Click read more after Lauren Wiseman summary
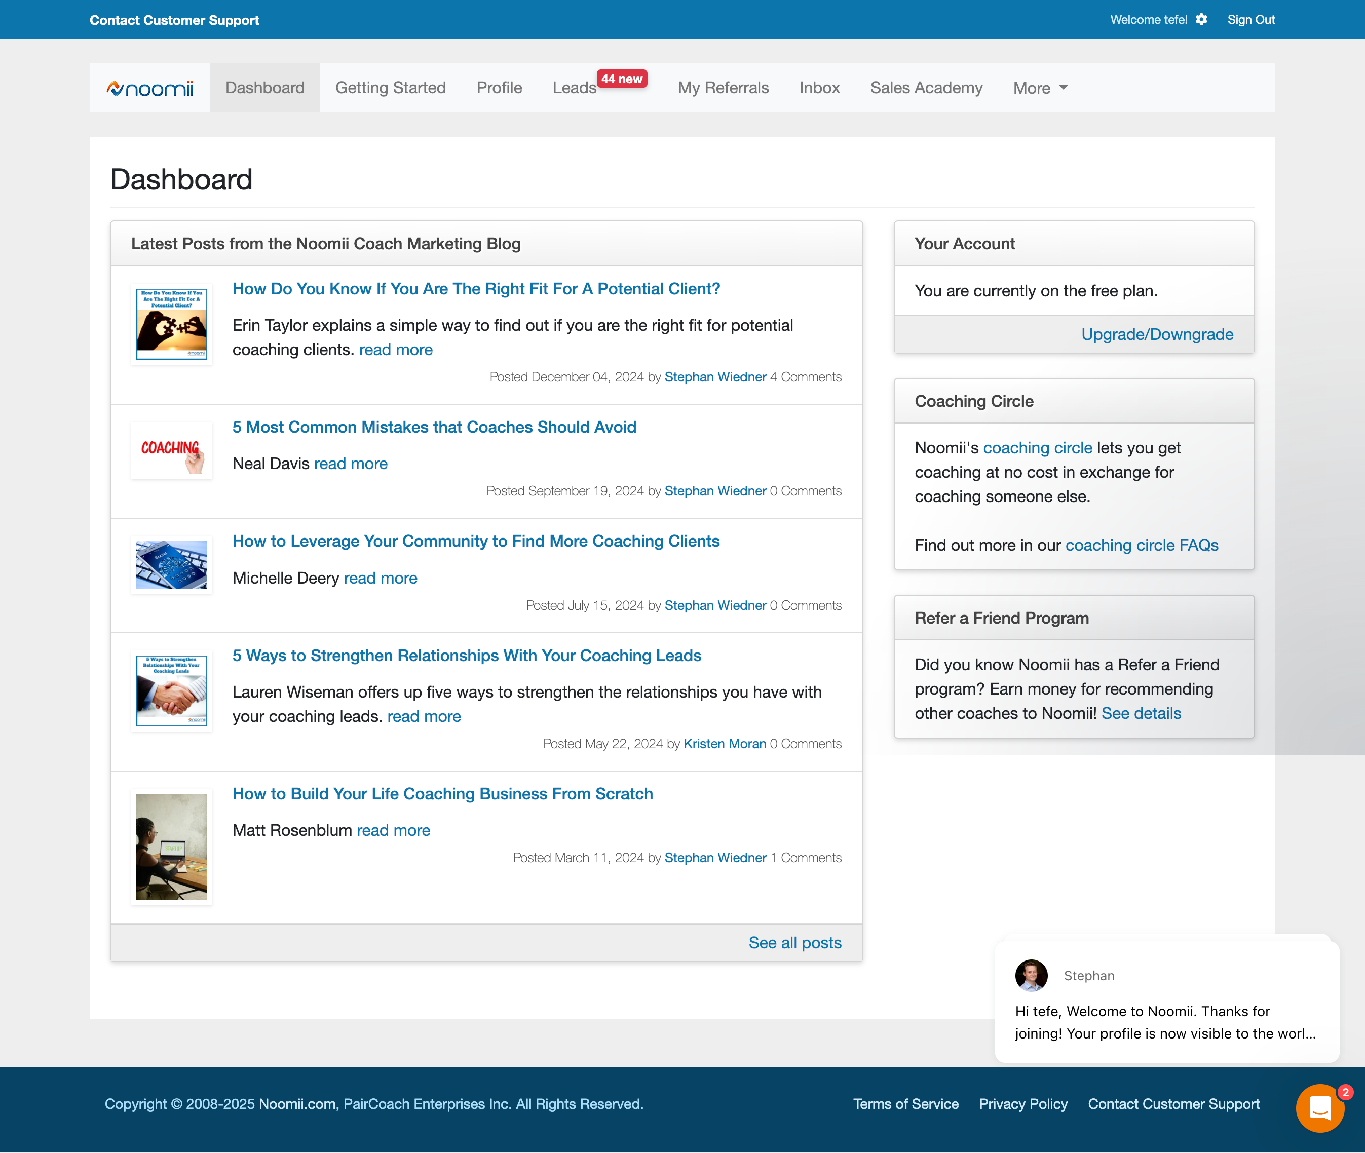Screen dimensions: 1365x1153 424,716
